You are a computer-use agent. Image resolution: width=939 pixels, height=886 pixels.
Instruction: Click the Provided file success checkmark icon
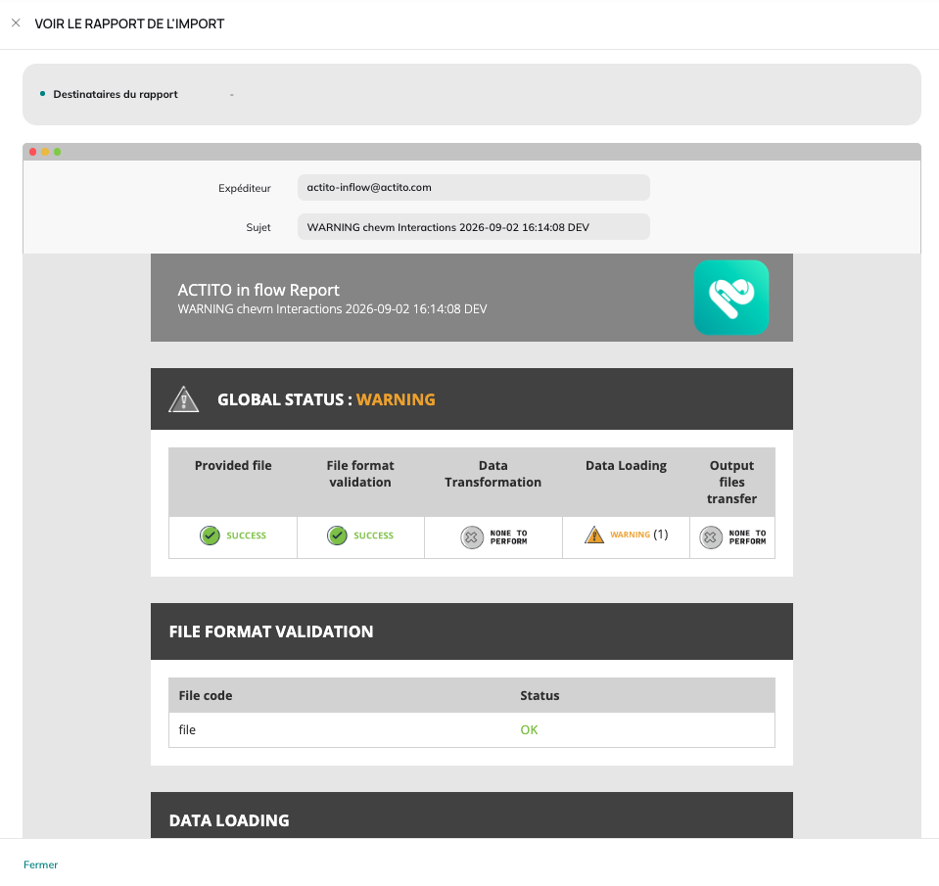pos(210,536)
